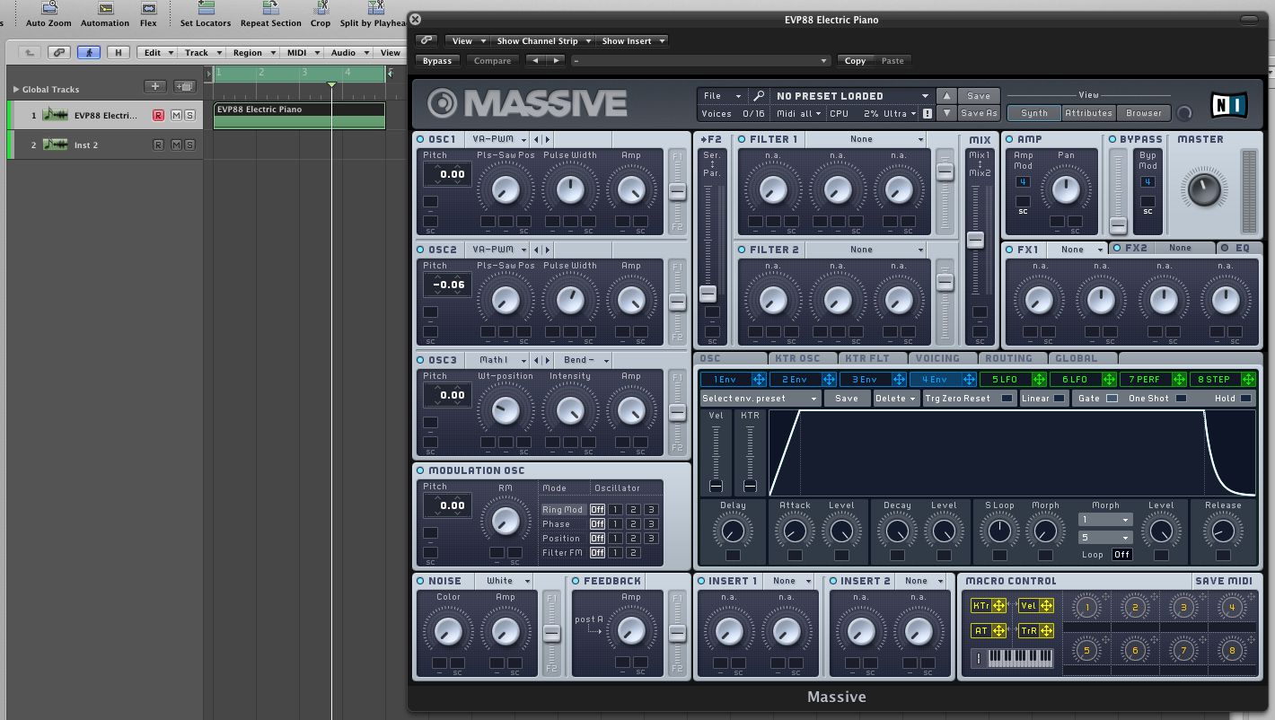
Task: Click the duplicate track button beside plus
Action: coord(185,86)
